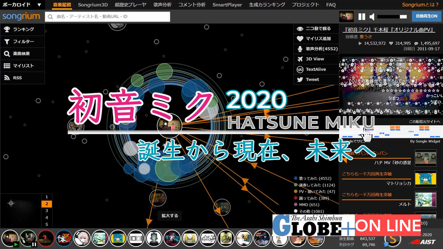Open TextAlive

tap(316, 69)
